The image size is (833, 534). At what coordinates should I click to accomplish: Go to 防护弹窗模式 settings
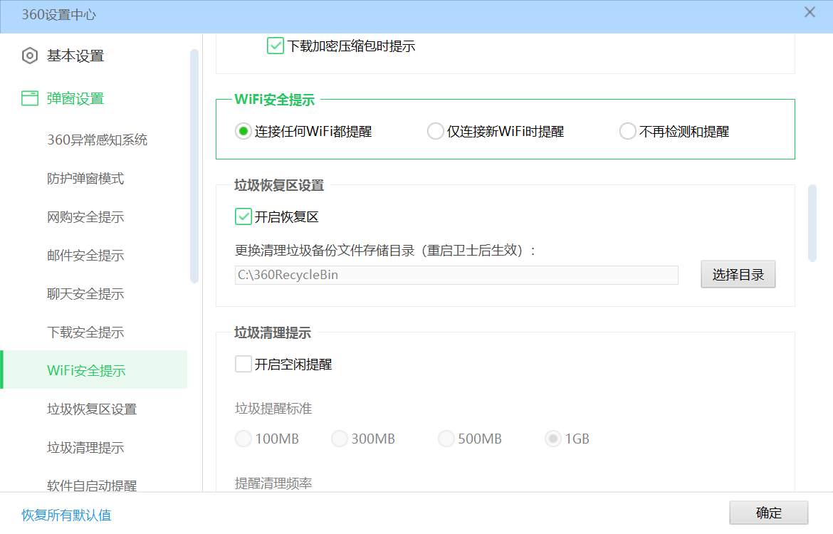tap(85, 179)
